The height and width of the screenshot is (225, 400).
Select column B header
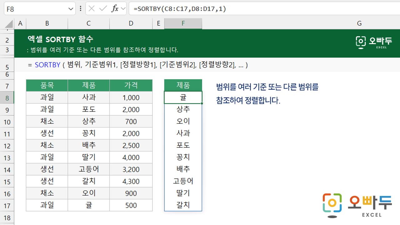(47, 23)
